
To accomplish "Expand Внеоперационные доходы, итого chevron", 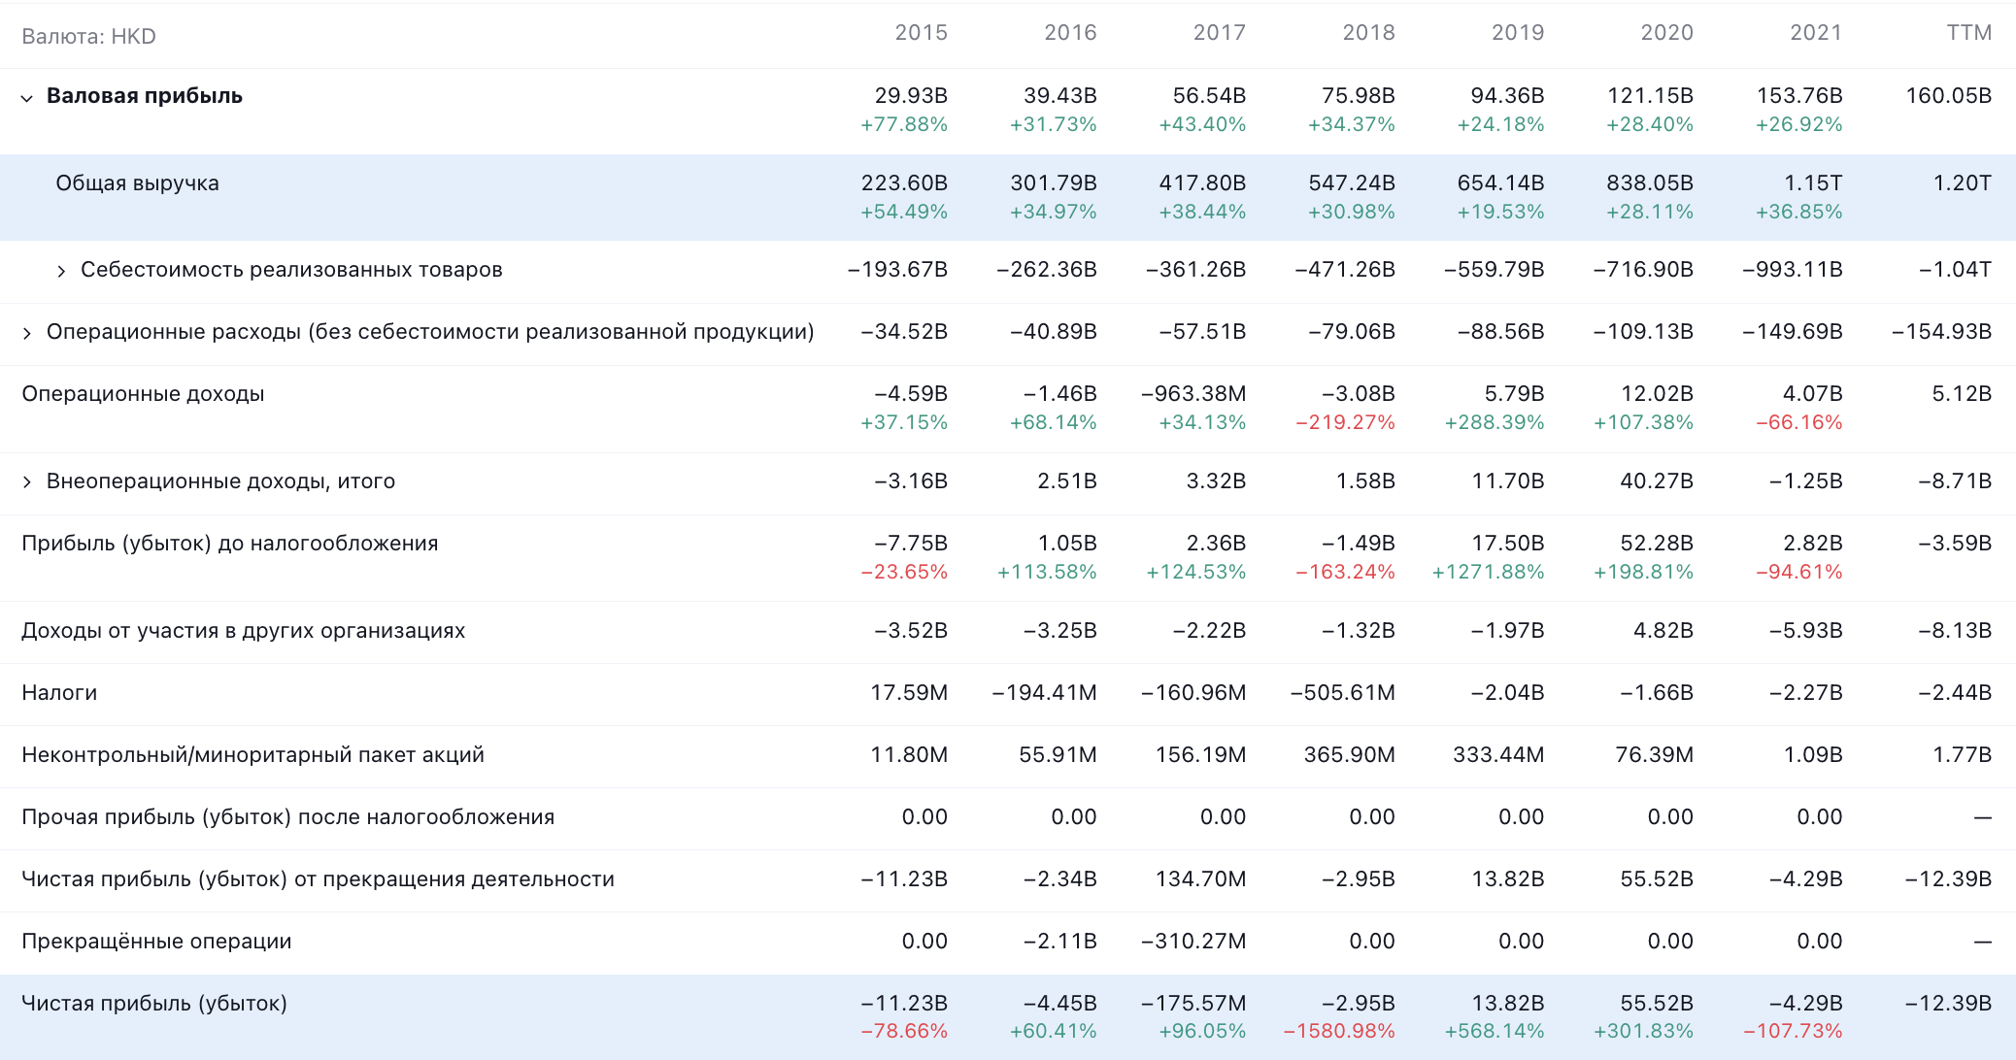I will click(x=27, y=482).
